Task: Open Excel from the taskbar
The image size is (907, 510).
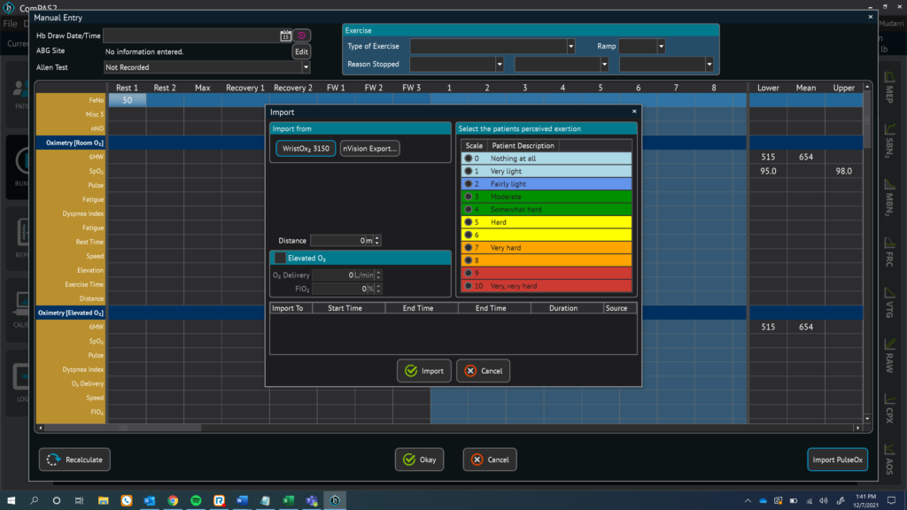Action: tap(289, 500)
